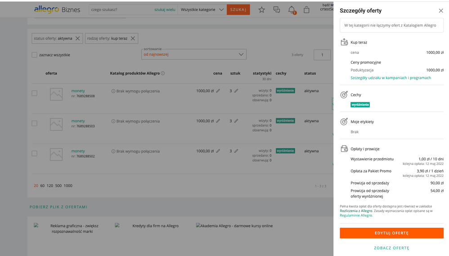Image resolution: width=449 pixels, height=256 pixels.
Task: Click the Cechy target icon
Action: 344,95
